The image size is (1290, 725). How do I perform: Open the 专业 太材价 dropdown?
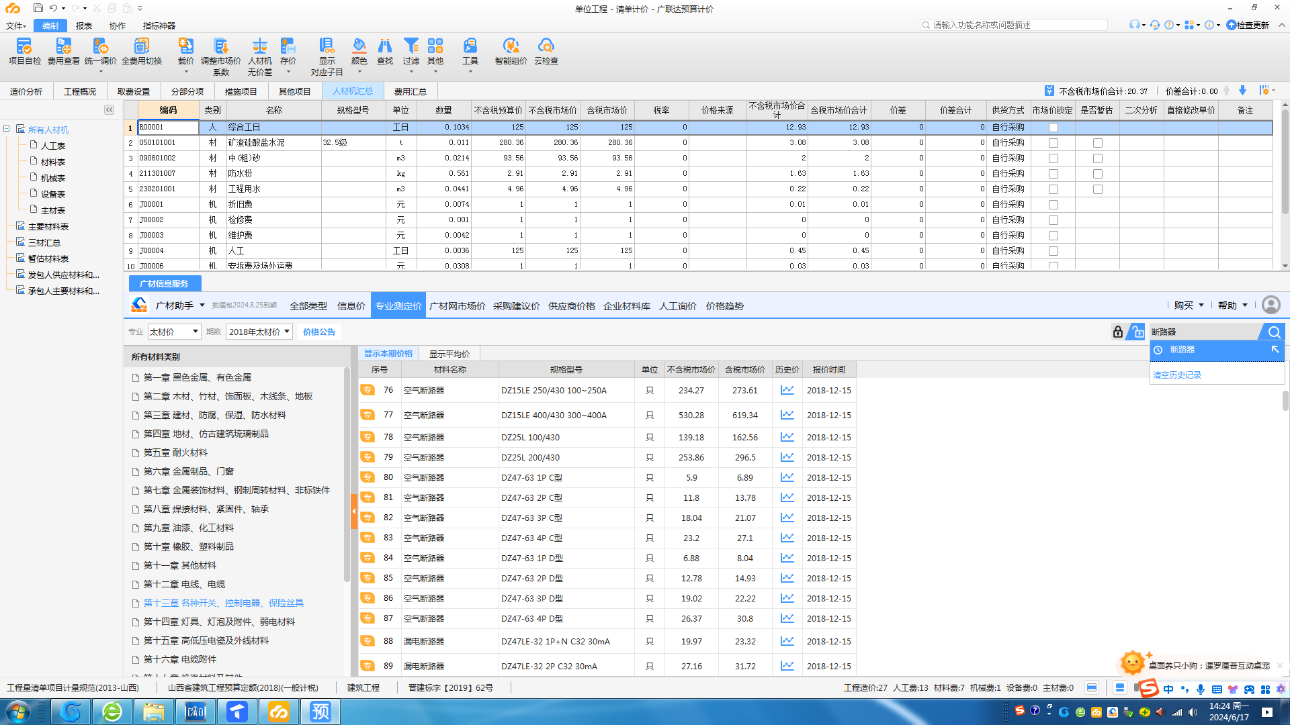pos(174,332)
